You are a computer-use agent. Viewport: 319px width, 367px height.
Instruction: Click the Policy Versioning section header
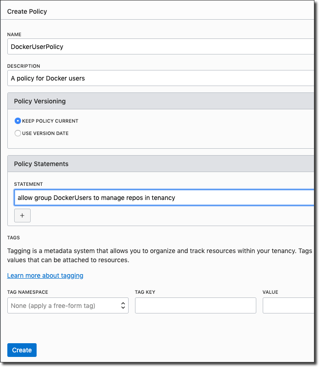(x=40, y=101)
